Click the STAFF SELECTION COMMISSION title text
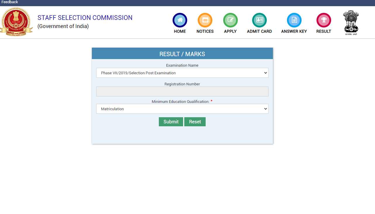This screenshot has width=375, height=214. point(85,18)
